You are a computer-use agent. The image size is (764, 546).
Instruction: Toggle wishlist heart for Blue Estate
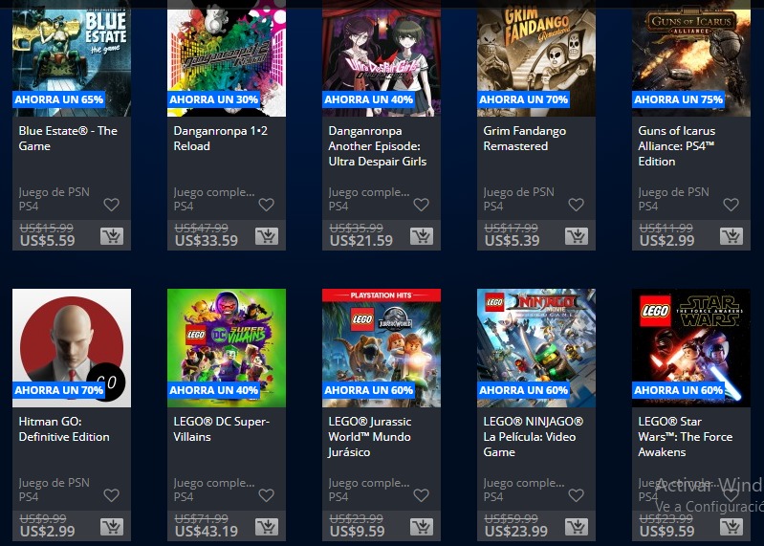pos(112,205)
